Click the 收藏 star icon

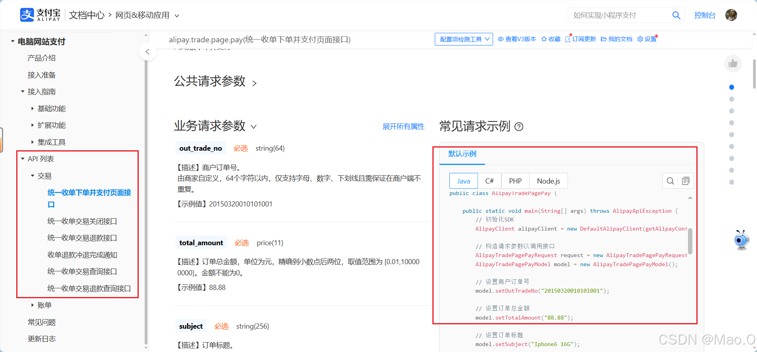[551, 39]
